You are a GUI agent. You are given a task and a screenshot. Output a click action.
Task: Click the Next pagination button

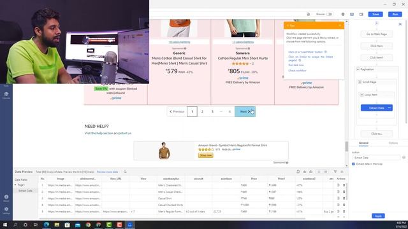click(245, 112)
